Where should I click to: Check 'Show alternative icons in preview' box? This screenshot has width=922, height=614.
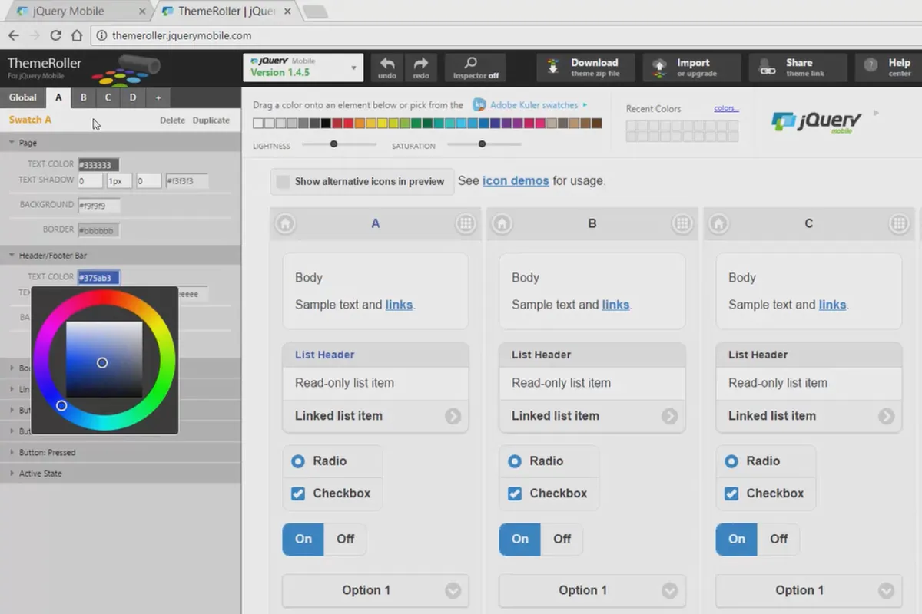coord(283,182)
